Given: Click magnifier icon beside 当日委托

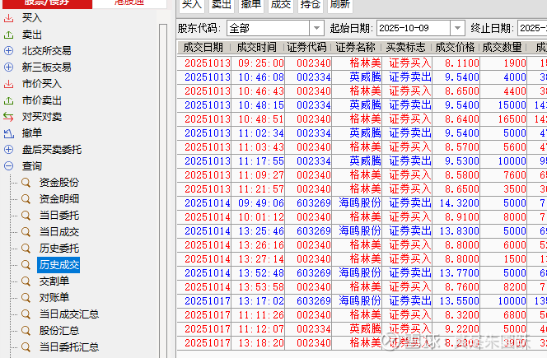Looking at the screenshot, I should (x=26, y=216).
